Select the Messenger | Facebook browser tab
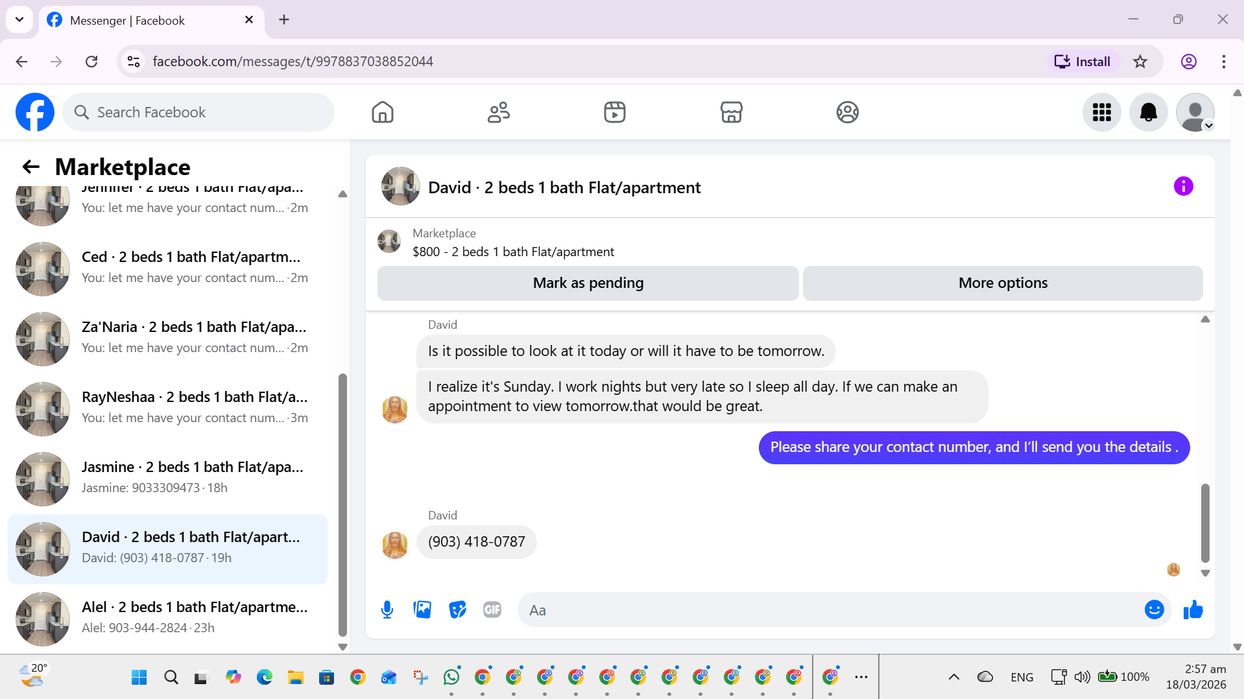The height and width of the screenshot is (699, 1244). click(152, 20)
